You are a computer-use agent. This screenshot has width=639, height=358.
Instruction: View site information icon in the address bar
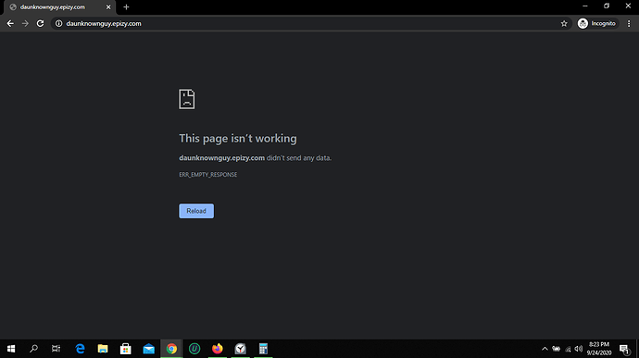click(x=58, y=24)
